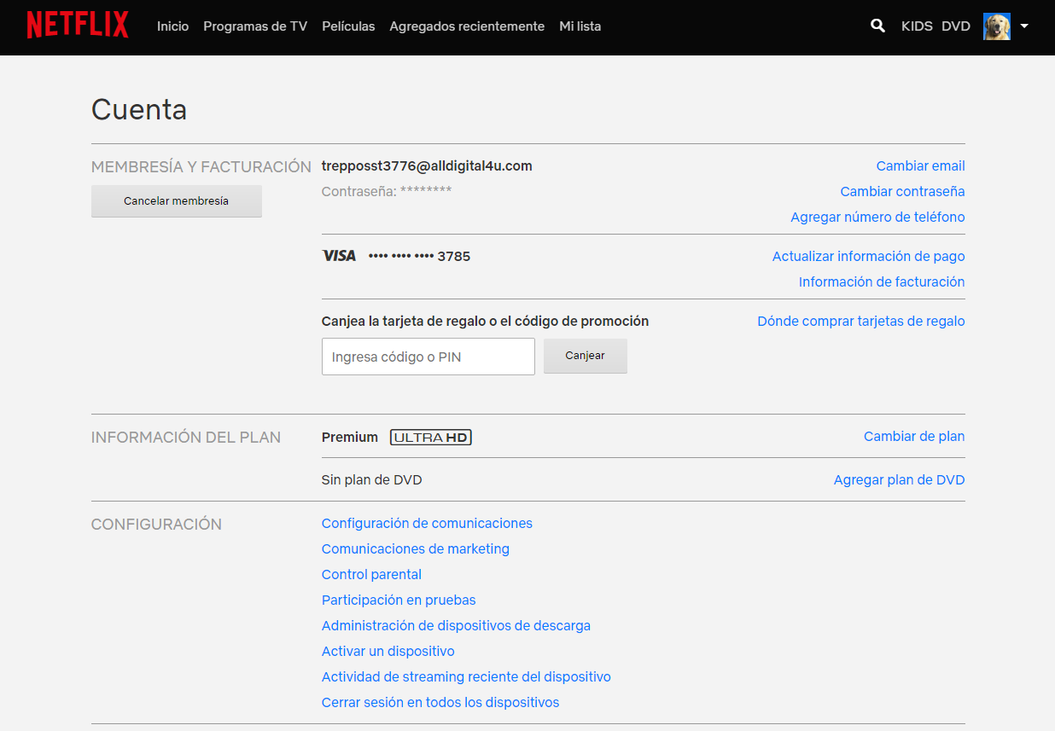The height and width of the screenshot is (731, 1055).
Task: Switch to KIDS section
Action: pyautogui.click(x=917, y=26)
